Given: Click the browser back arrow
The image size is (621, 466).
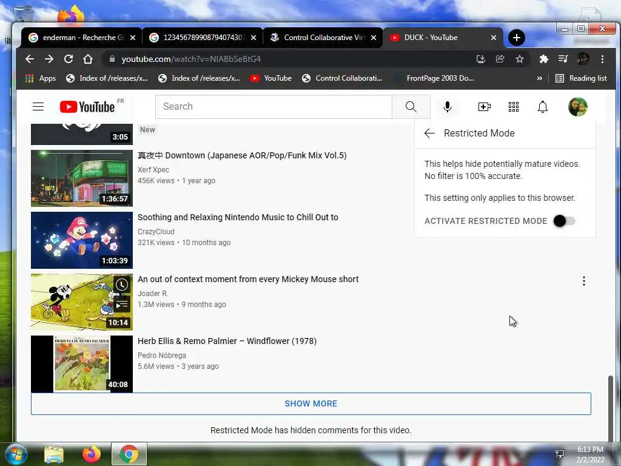Looking at the screenshot, I should click(x=30, y=59).
